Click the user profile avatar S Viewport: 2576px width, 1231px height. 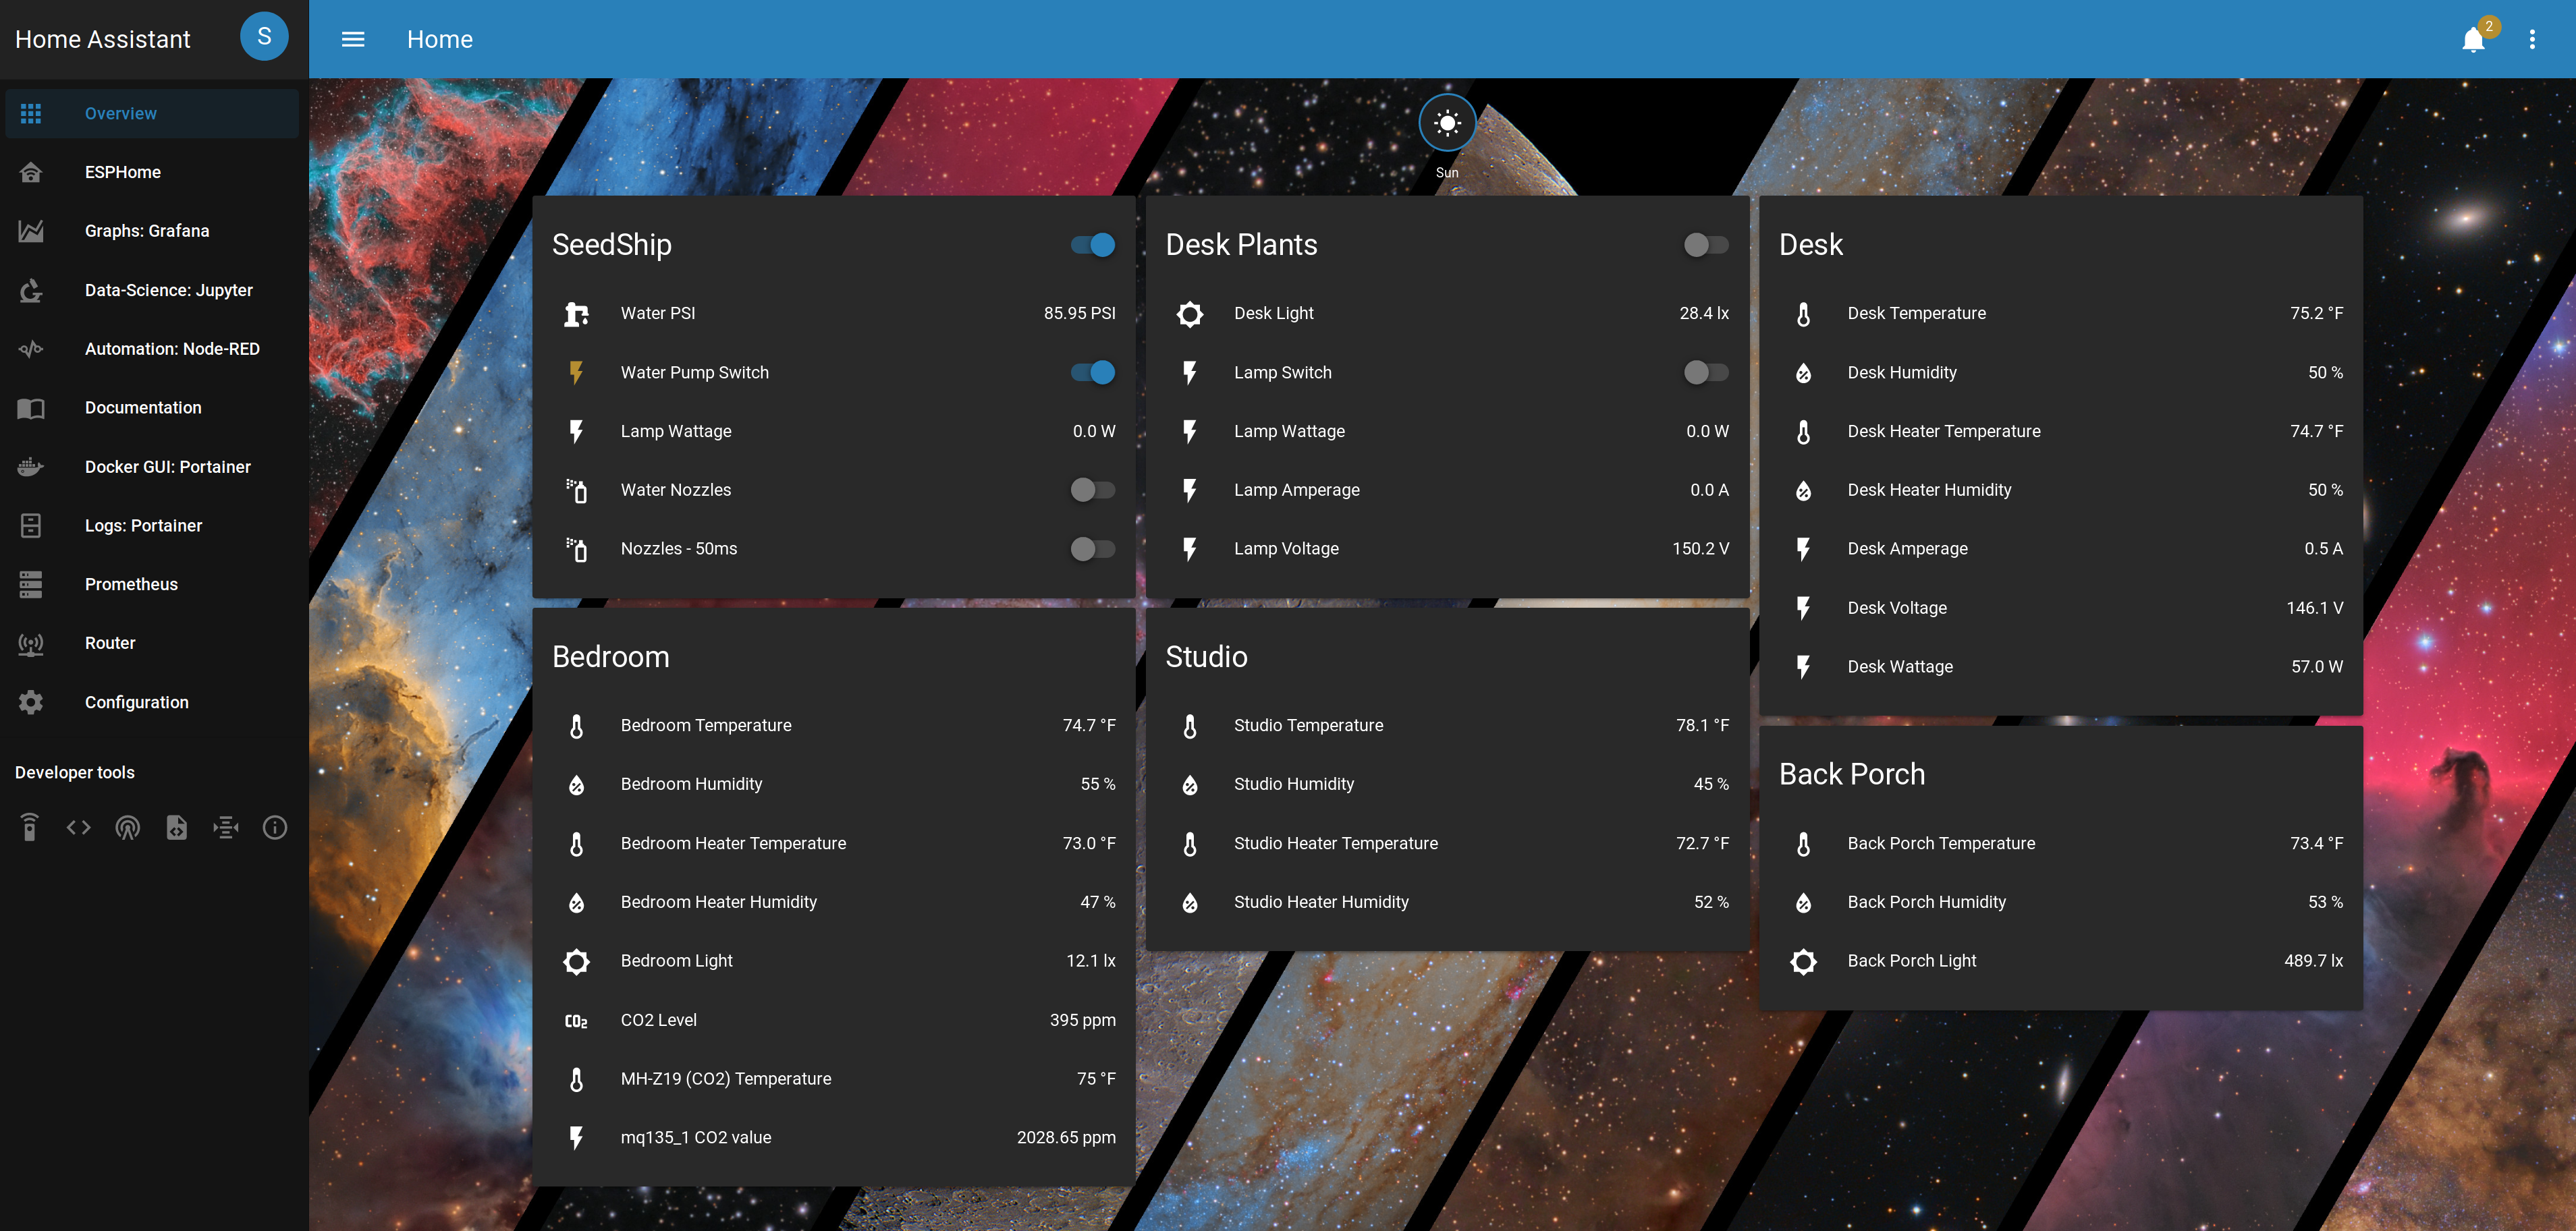[x=264, y=37]
